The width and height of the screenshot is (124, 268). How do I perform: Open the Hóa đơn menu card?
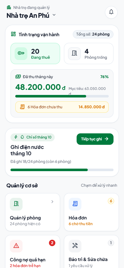tap(91, 212)
